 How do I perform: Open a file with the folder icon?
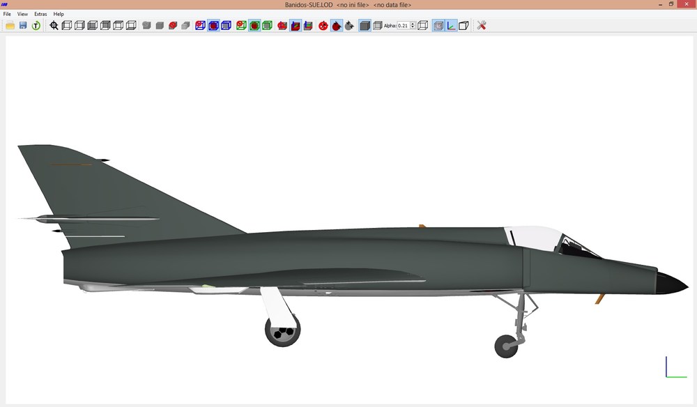(x=10, y=25)
